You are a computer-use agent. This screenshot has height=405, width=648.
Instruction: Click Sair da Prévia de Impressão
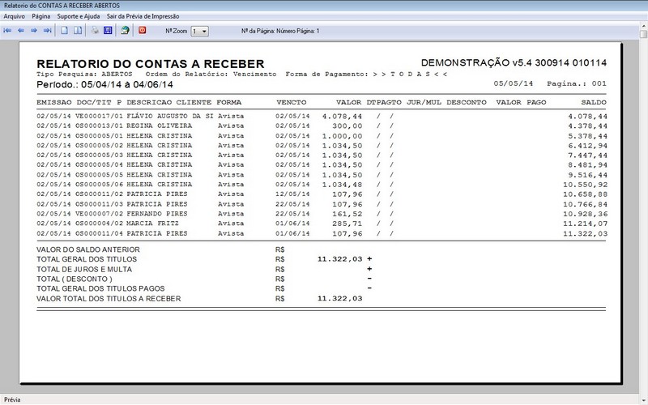point(143,16)
